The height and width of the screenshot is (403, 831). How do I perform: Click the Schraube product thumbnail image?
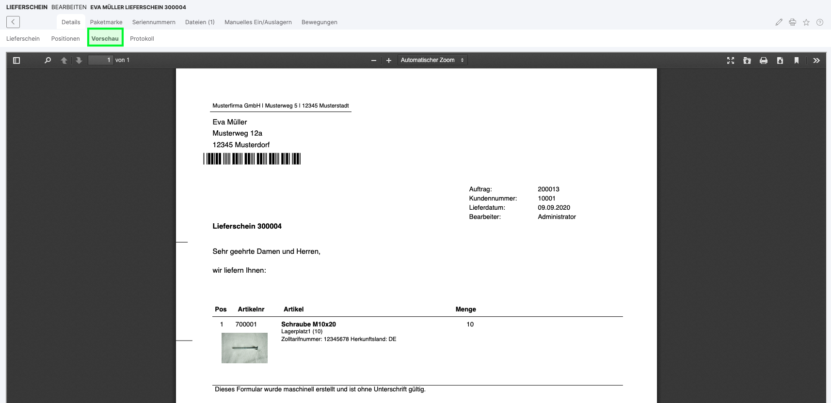(244, 348)
